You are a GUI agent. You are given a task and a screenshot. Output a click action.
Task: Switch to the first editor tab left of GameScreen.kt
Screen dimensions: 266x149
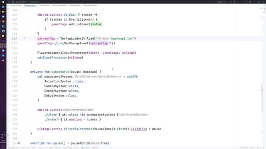pos(16,5)
